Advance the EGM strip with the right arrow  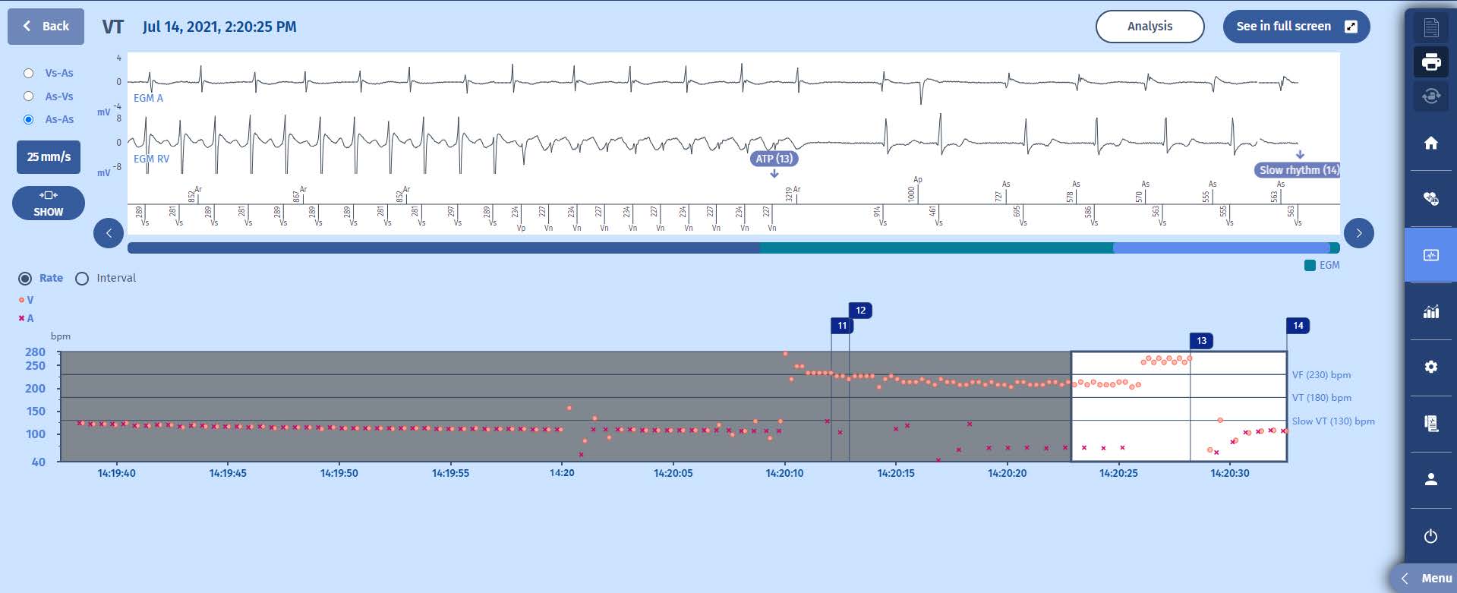[x=1358, y=233]
